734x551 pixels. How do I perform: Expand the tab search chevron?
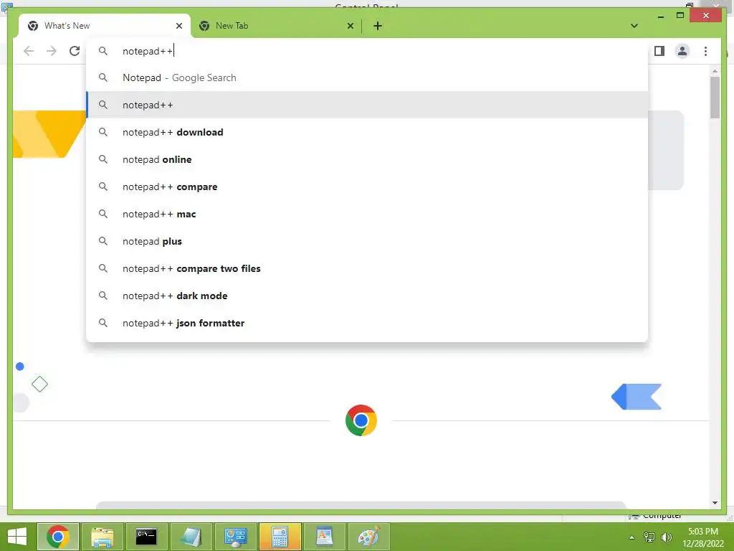[x=634, y=26]
